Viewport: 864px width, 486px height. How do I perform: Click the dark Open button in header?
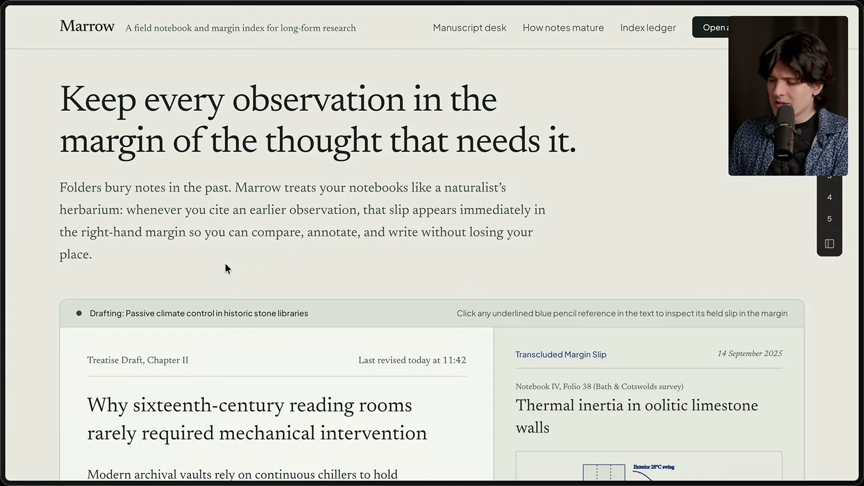click(711, 27)
